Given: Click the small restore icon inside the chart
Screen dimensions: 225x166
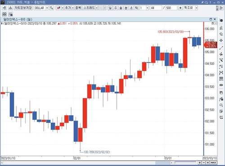Looking at the screenshot, I should pos(212,23).
